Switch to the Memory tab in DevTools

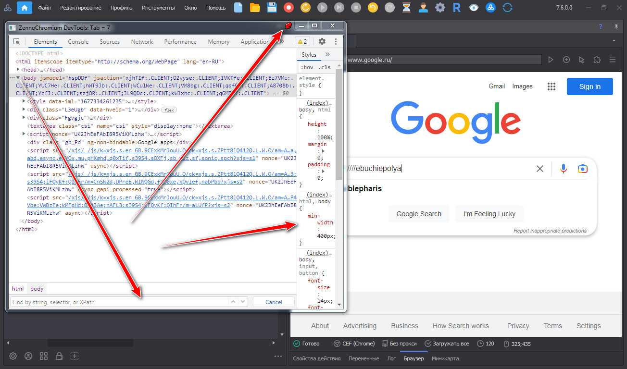[219, 42]
